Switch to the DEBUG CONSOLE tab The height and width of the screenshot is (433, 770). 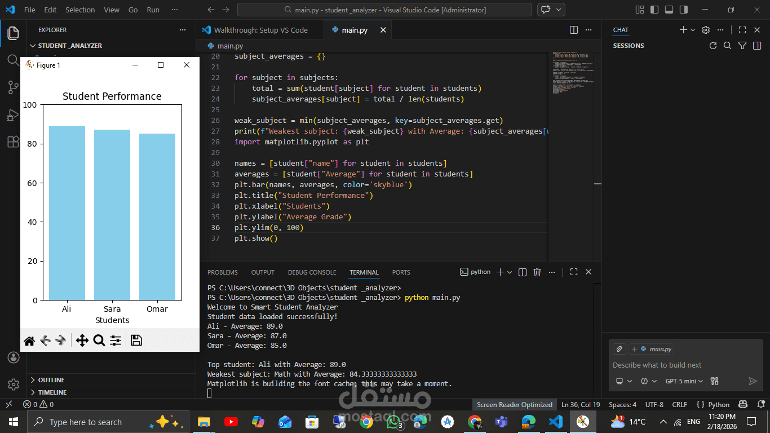click(312, 272)
